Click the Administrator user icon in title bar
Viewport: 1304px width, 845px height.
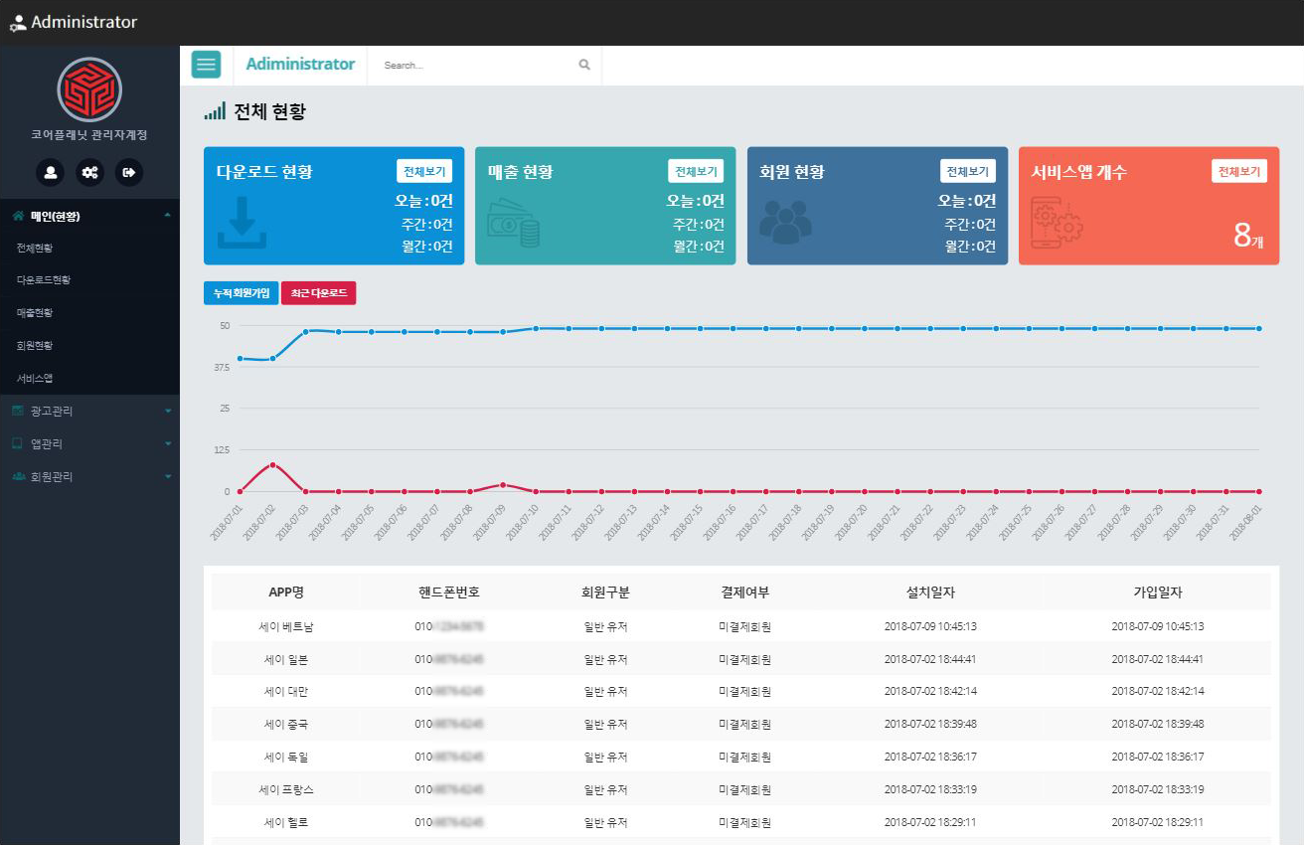pyautogui.click(x=18, y=23)
